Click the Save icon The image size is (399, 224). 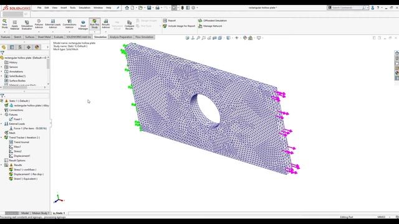point(149,8)
